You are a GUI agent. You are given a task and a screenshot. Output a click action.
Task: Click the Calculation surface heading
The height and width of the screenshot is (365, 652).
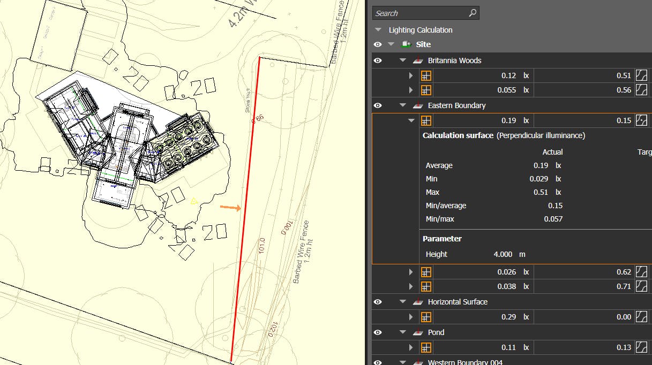[x=458, y=135]
